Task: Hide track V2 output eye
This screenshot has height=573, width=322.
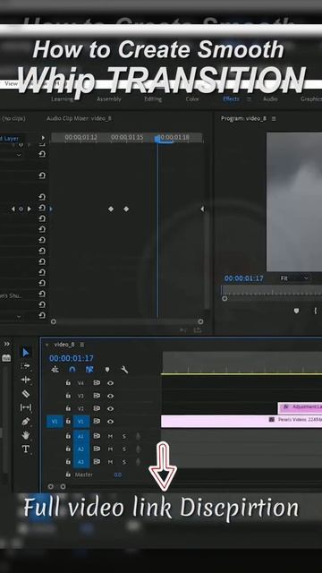Action: point(110,408)
